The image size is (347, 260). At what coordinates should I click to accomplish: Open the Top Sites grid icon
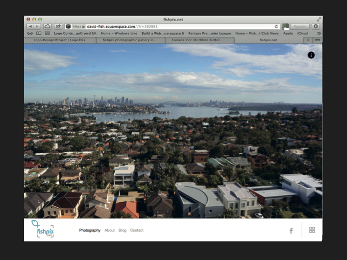tap(47, 33)
